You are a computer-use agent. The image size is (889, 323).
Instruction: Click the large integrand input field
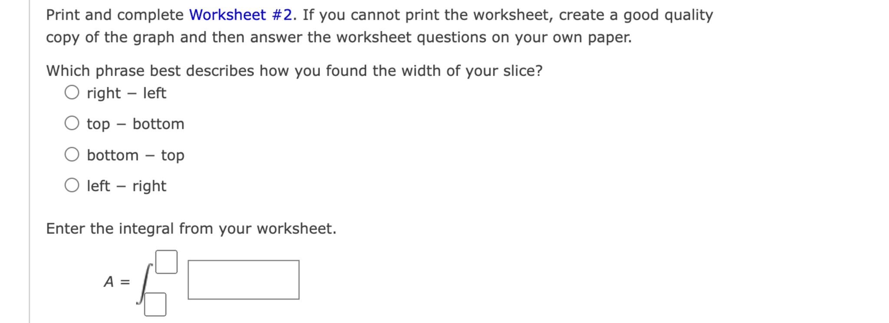point(244,280)
